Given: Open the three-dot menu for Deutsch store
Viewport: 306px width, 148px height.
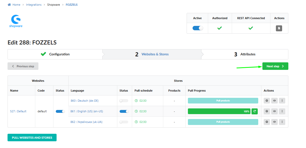Looking at the screenshot, I should coord(282,101).
